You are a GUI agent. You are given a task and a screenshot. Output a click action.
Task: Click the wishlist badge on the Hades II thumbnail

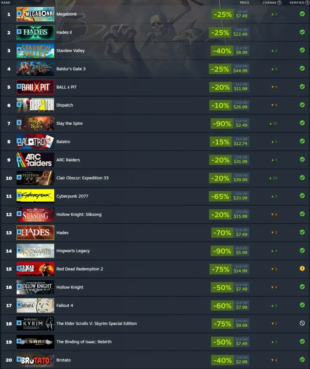[x=19, y=32]
